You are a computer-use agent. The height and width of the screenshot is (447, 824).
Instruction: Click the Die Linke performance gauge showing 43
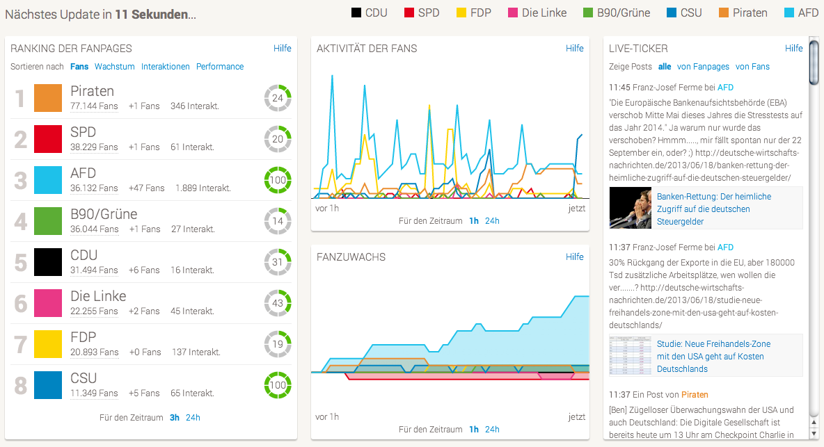click(x=278, y=303)
